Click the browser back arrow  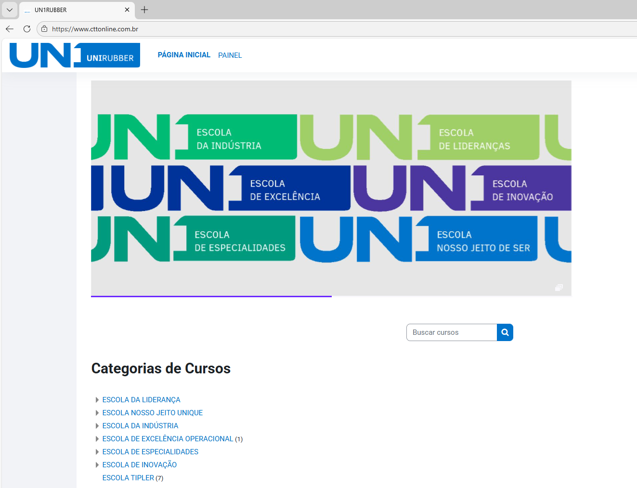coord(10,29)
